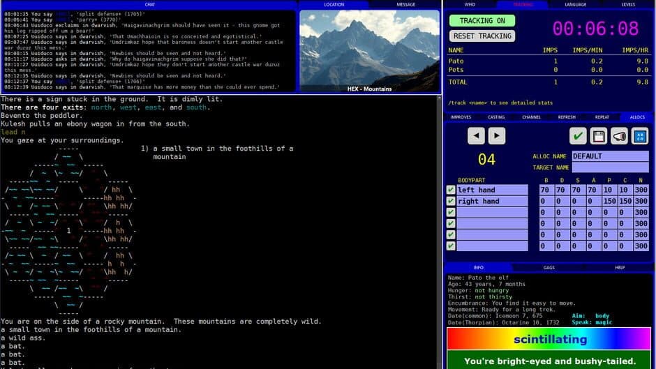Apply the alloc with the green checkmark icon
This screenshot has width=656, height=369.
[578, 136]
